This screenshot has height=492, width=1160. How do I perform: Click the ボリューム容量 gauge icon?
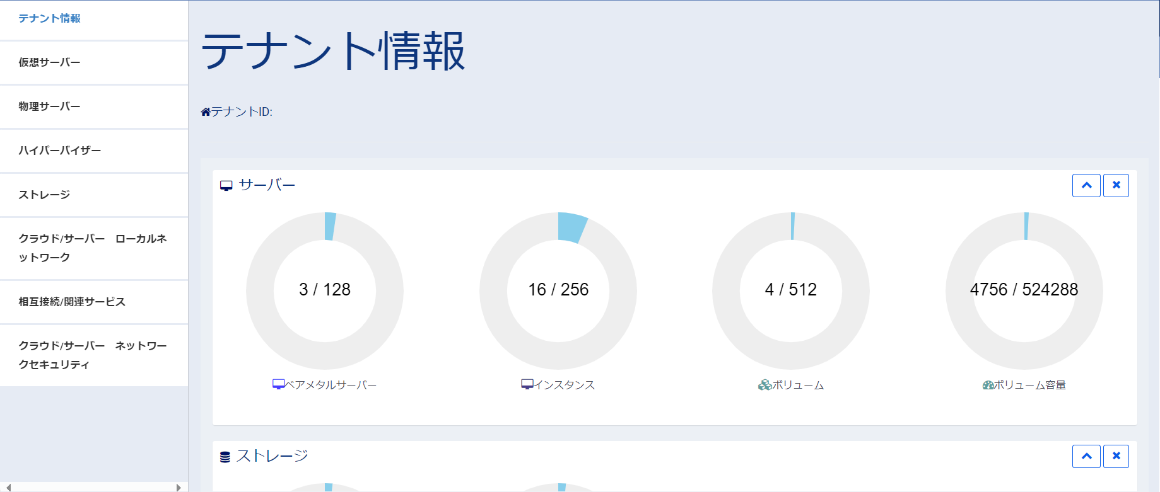coord(988,385)
